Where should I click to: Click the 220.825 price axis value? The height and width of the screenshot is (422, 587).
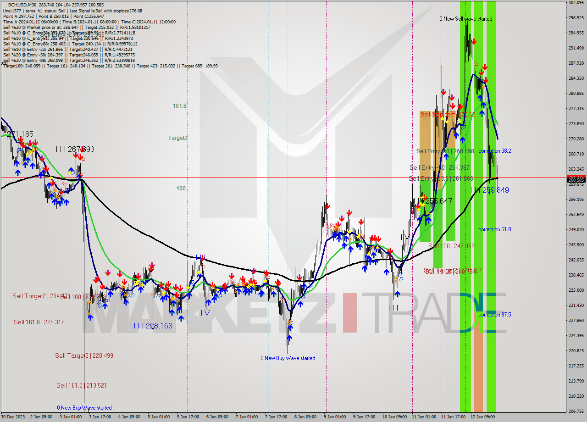(x=576, y=351)
